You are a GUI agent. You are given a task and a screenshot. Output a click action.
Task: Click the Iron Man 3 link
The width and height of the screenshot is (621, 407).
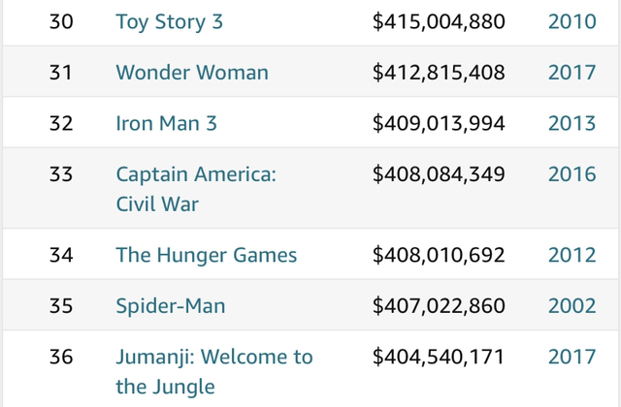166,123
